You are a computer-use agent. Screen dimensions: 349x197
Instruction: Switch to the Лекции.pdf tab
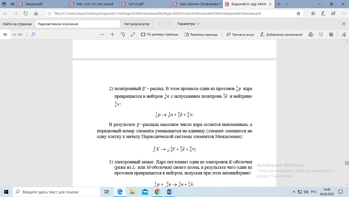point(42,4)
